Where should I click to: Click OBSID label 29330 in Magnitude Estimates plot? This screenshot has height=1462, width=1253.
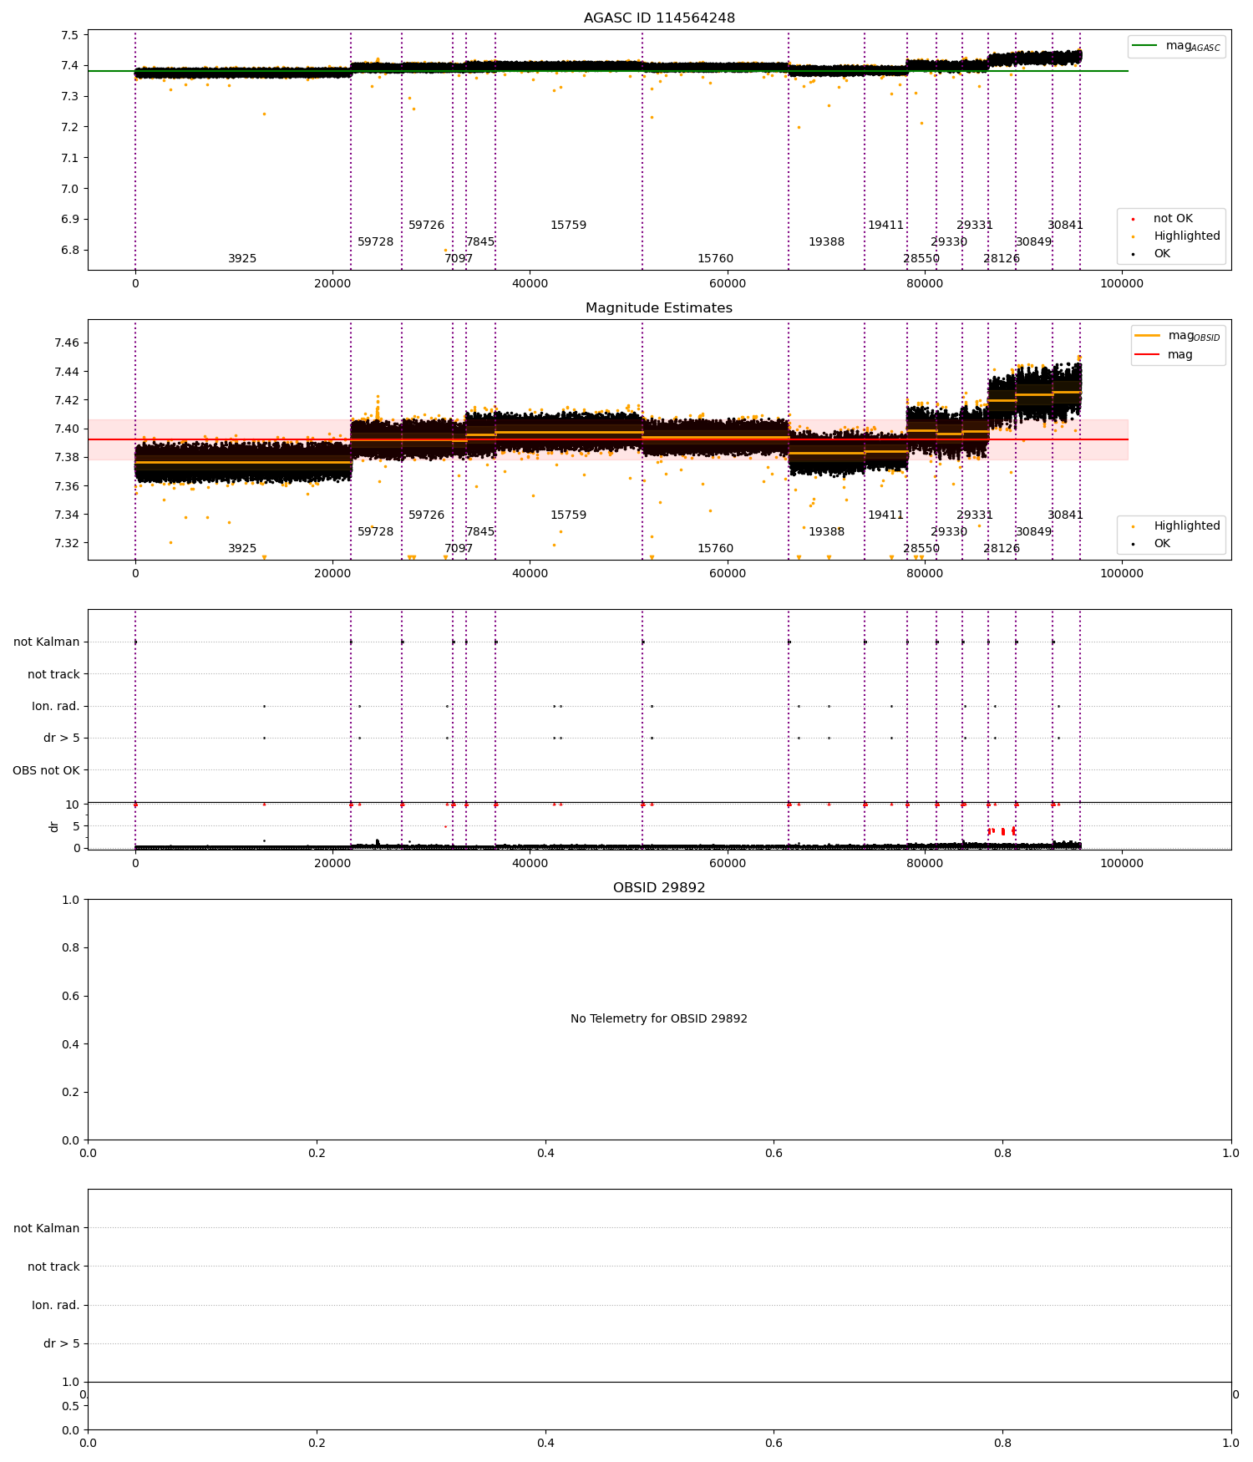tap(949, 532)
